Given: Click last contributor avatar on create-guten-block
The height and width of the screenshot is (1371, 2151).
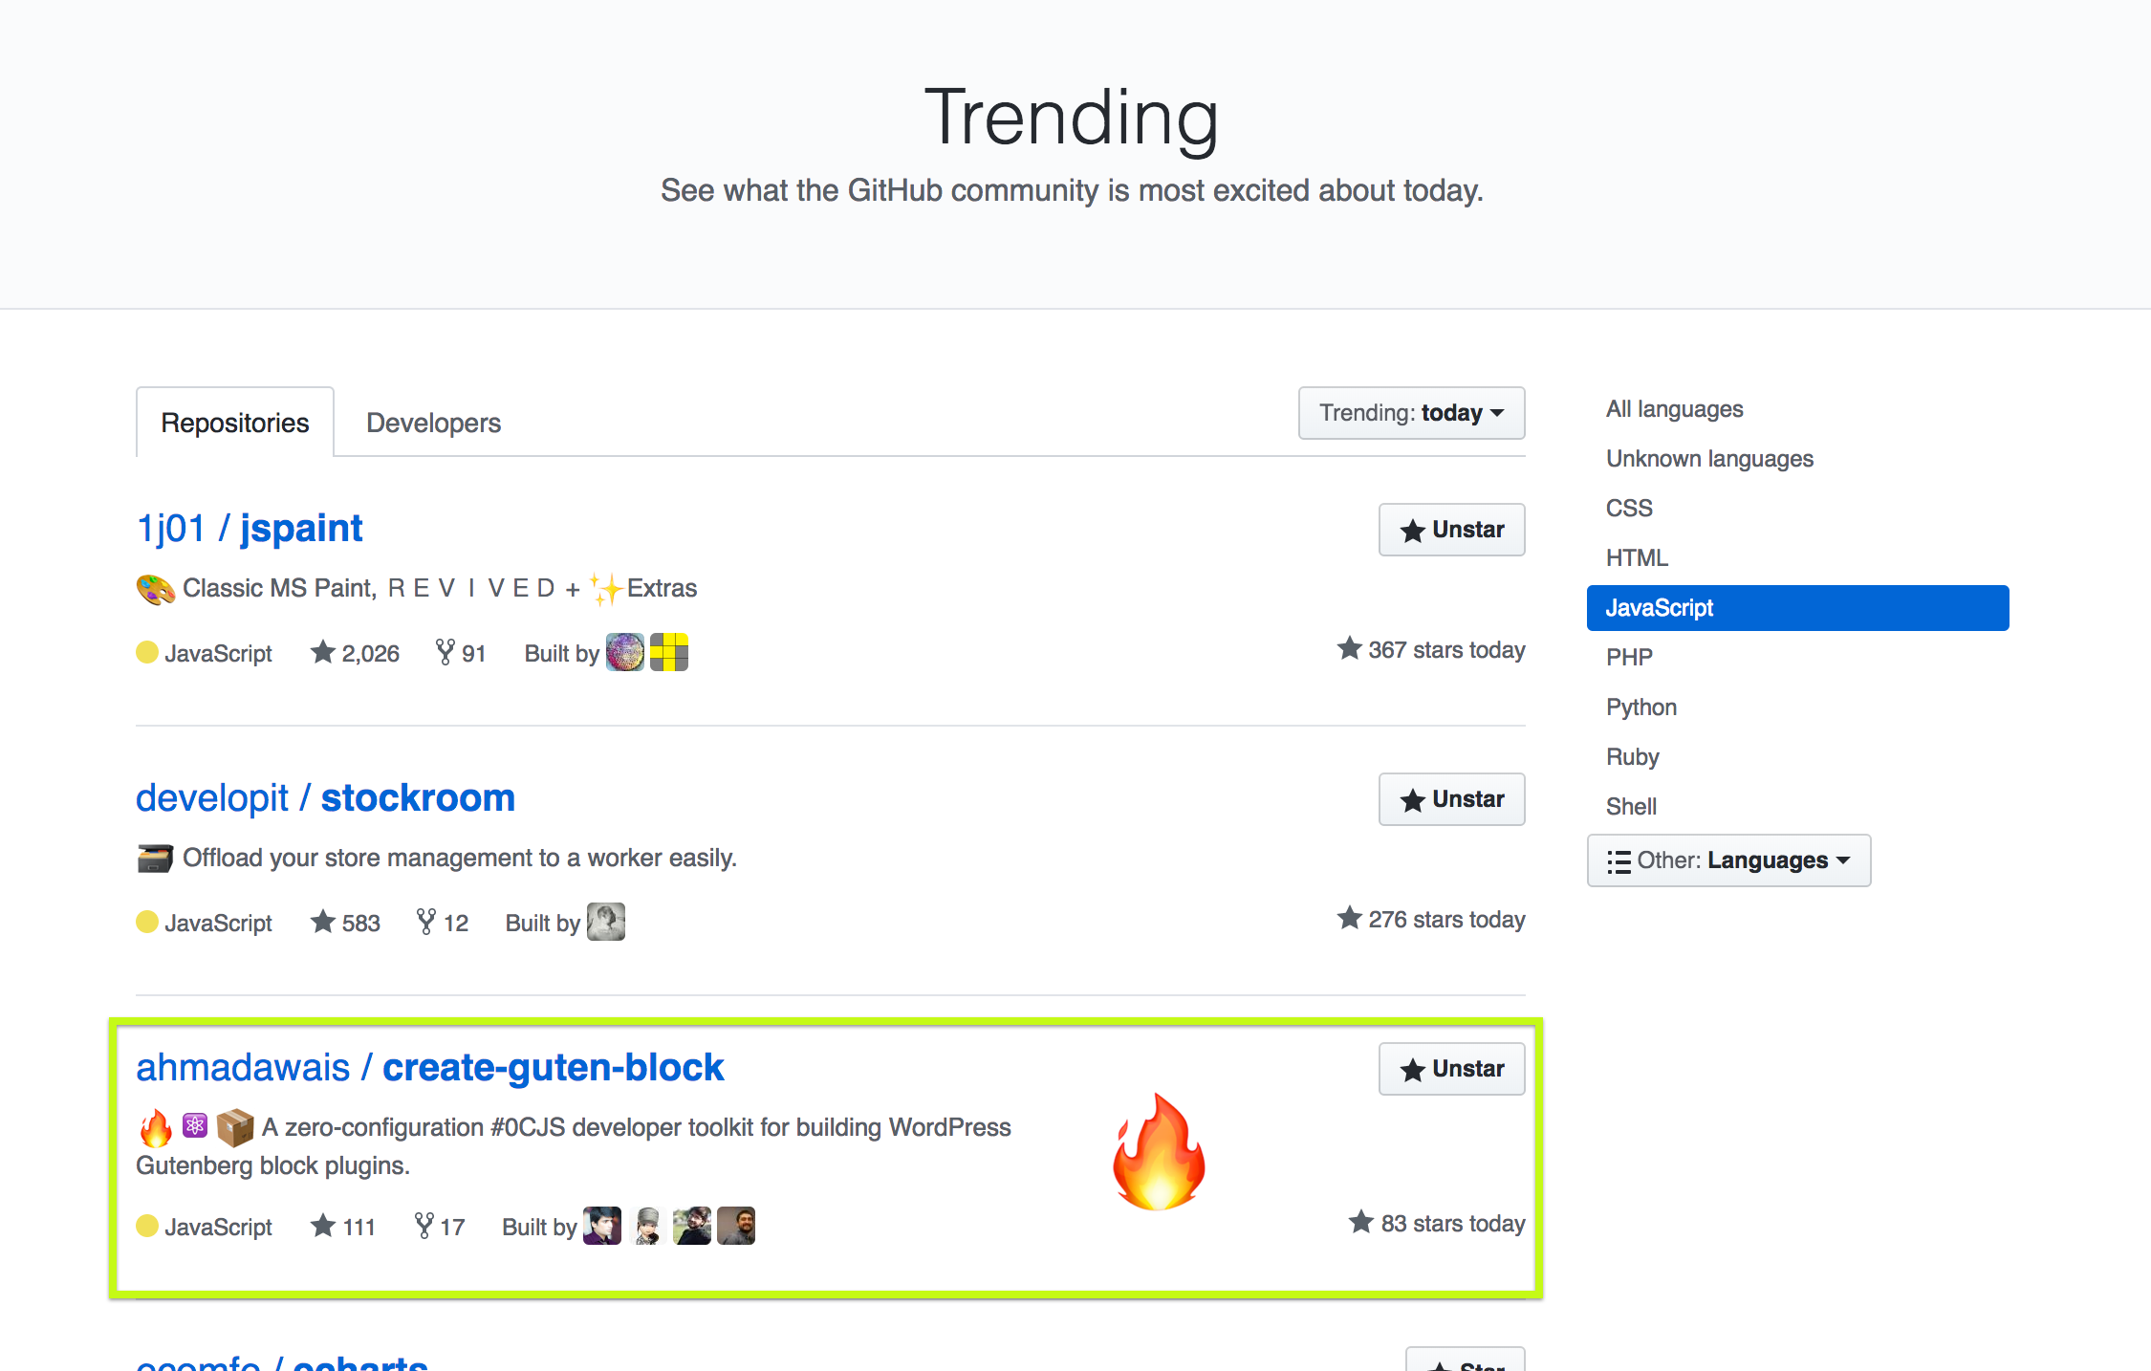Looking at the screenshot, I should point(736,1226).
